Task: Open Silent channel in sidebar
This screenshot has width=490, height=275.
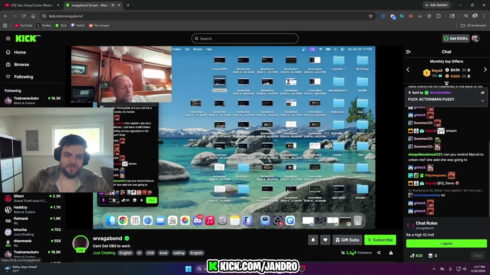Action: (x=33, y=198)
